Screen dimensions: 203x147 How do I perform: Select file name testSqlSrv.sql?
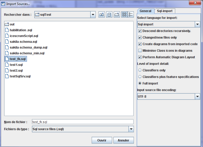pyautogui.click(x=20, y=76)
